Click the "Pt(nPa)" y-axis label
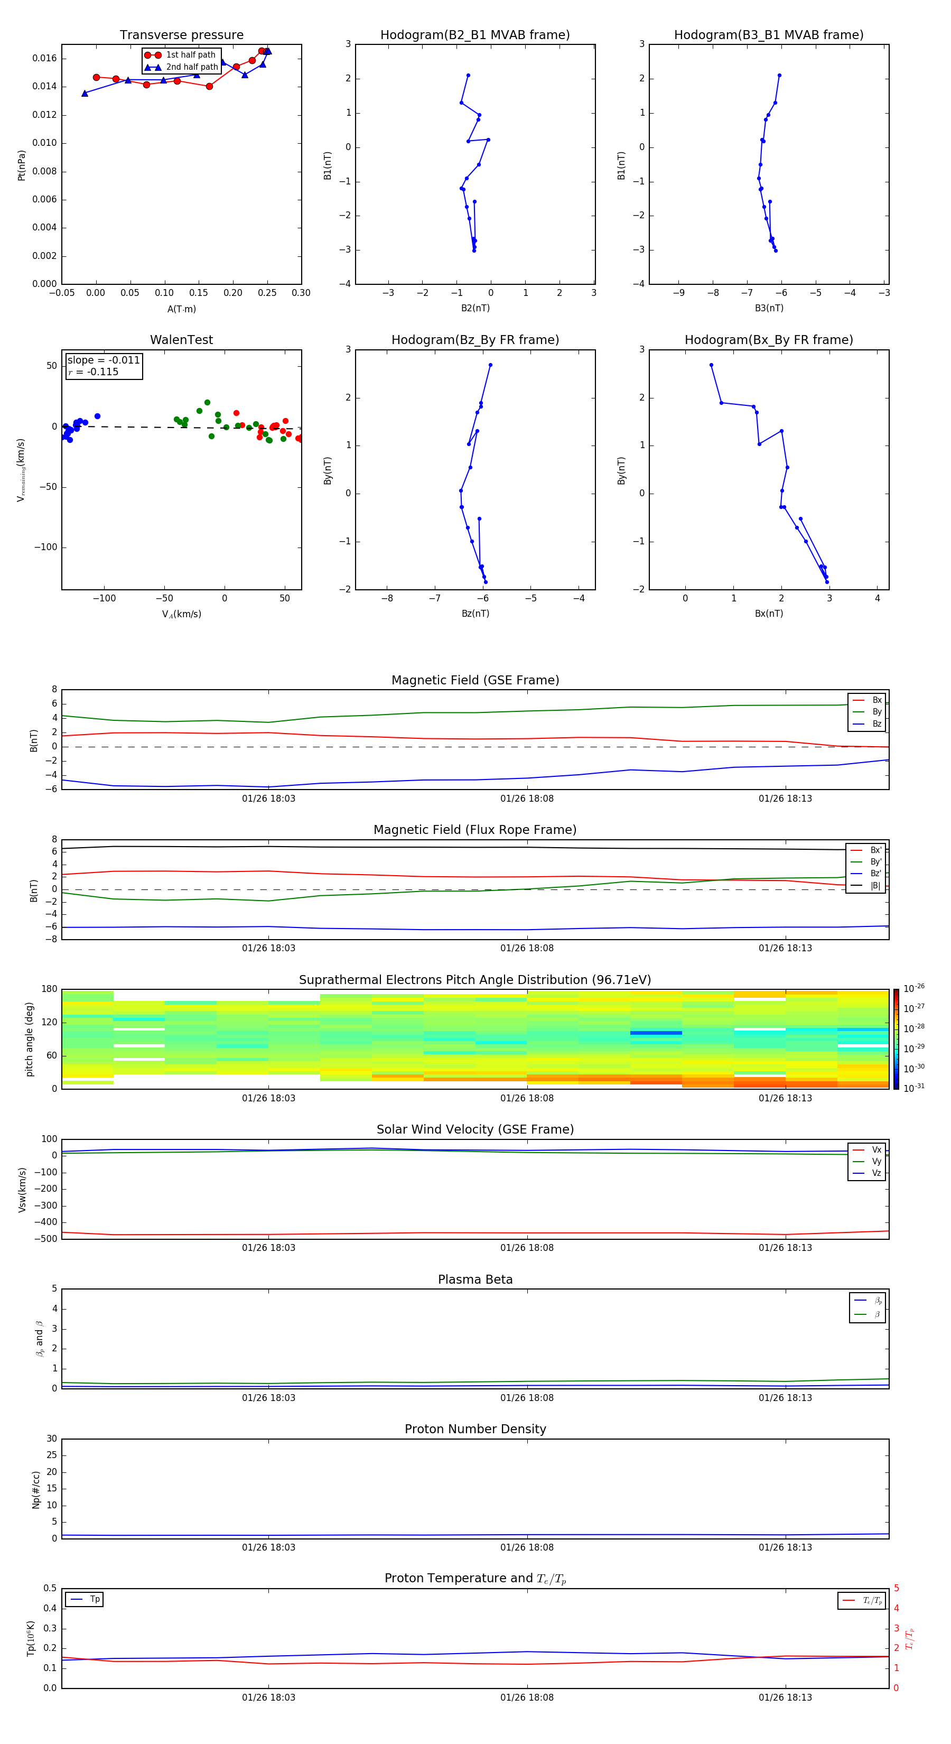Viewport: 951px width, 1744px height. click(22, 165)
